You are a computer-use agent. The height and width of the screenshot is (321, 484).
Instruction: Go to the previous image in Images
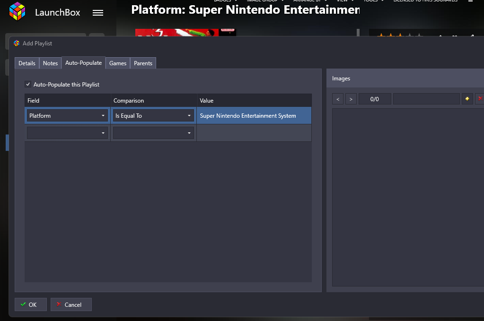[338, 99]
